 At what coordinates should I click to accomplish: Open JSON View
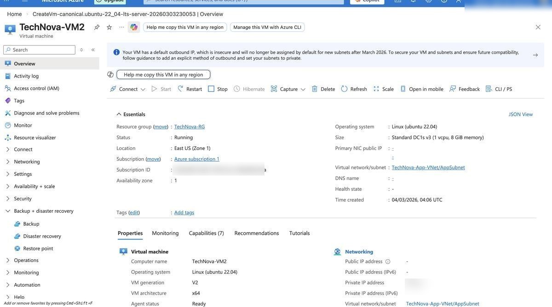tap(521, 114)
